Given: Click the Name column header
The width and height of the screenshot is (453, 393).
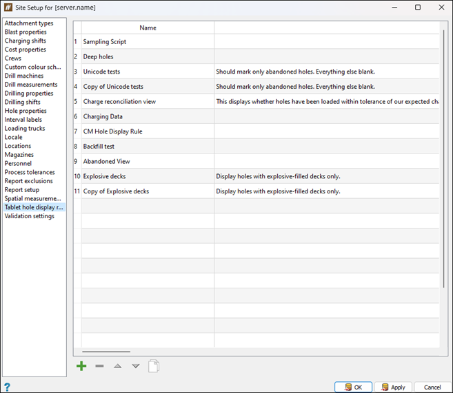Looking at the screenshot, I should 148,28.
